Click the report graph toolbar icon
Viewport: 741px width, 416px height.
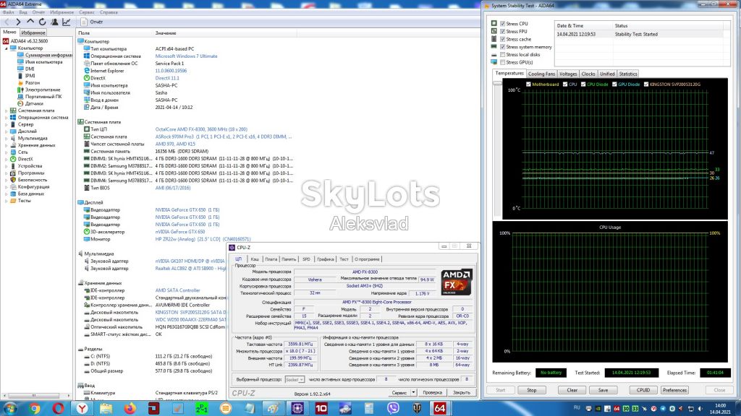click(67, 22)
